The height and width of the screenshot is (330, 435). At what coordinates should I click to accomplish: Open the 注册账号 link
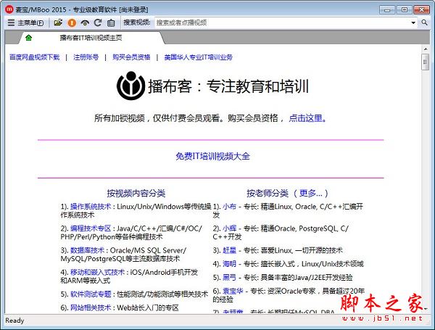[x=86, y=57]
